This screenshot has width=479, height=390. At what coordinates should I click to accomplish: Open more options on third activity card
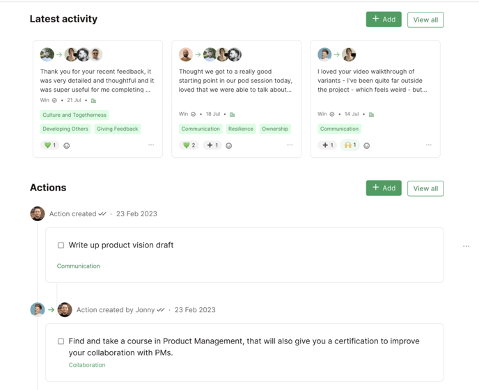[x=428, y=145]
